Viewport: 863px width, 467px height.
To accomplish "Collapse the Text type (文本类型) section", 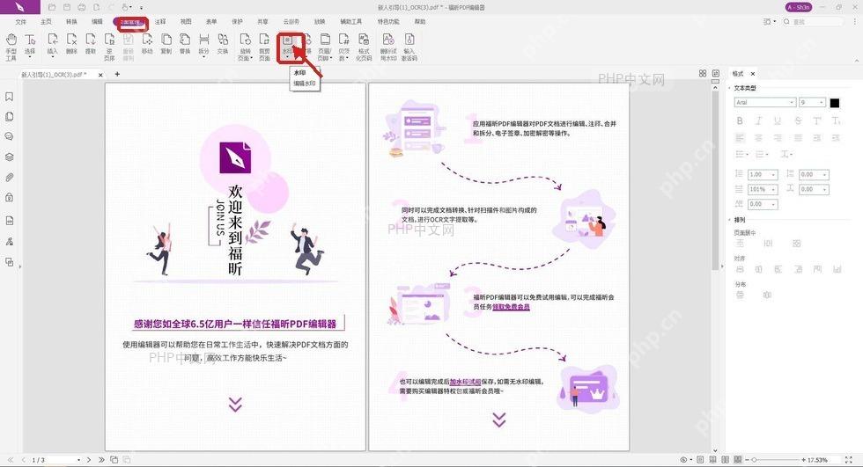I will [x=730, y=88].
